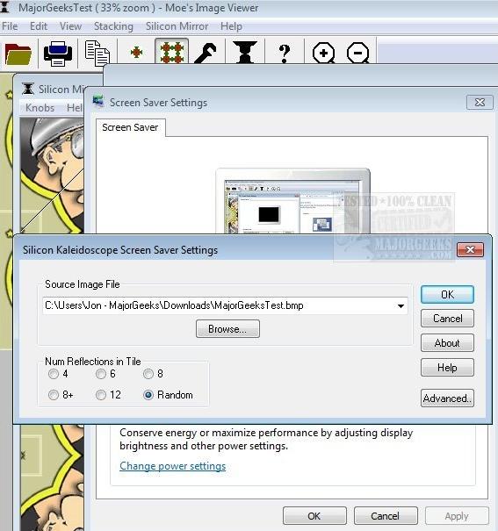Expand the Source Image File dropdown arrow
Screen dimensions: 498x531
(x=401, y=305)
